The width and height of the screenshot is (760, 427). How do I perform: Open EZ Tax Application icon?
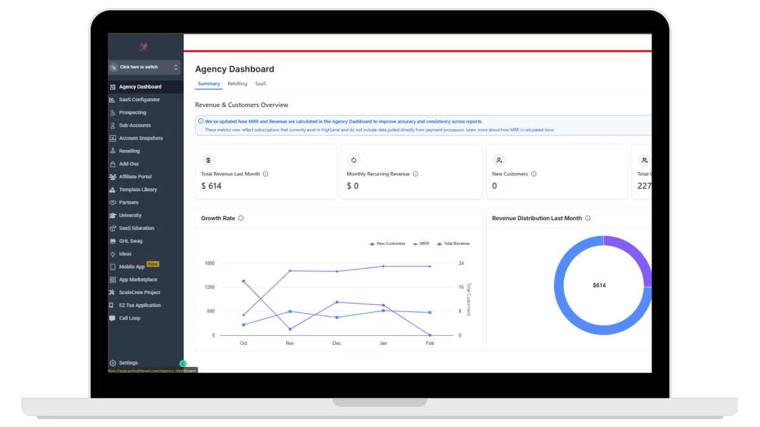[113, 306]
